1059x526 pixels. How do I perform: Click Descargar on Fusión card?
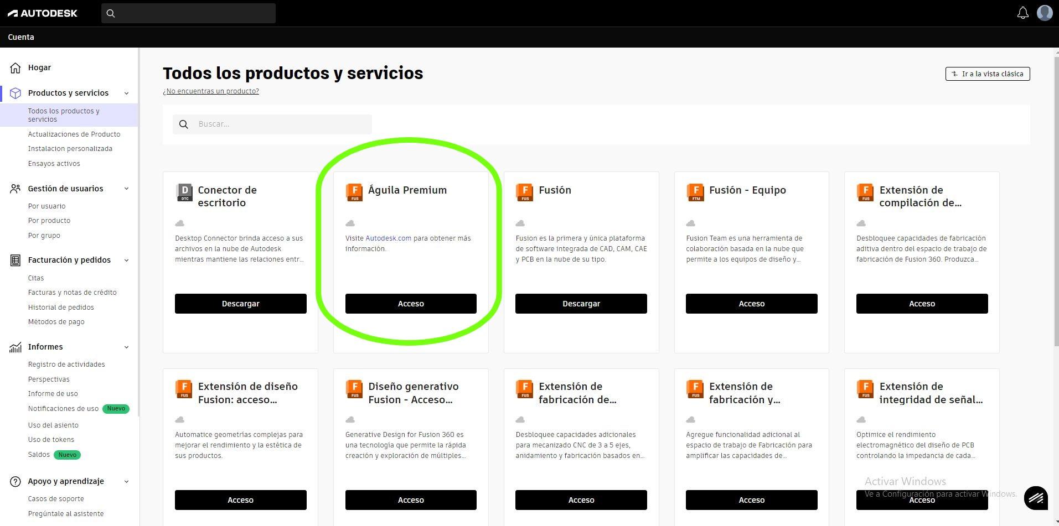click(x=581, y=304)
